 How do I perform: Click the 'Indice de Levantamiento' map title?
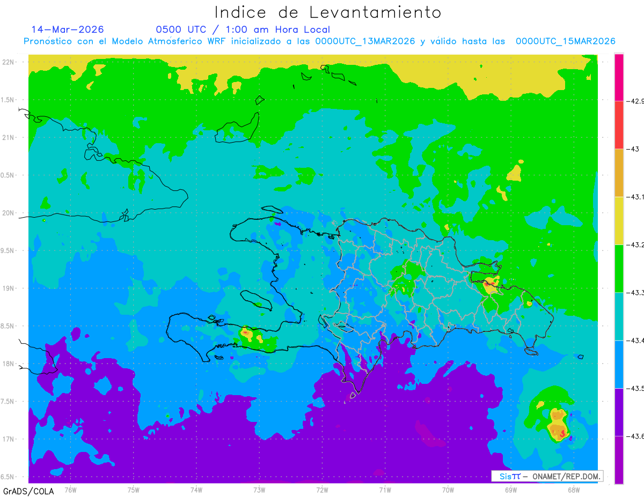click(328, 12)
